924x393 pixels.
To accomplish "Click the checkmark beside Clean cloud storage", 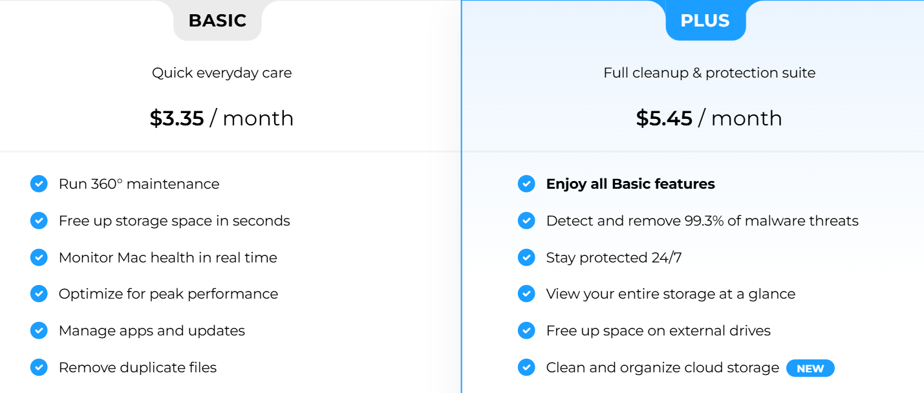I will (526, 367).
